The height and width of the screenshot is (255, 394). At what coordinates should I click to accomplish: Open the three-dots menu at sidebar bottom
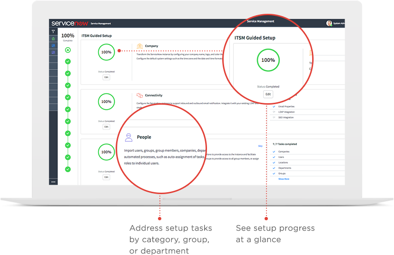click(x=53, y=182)
